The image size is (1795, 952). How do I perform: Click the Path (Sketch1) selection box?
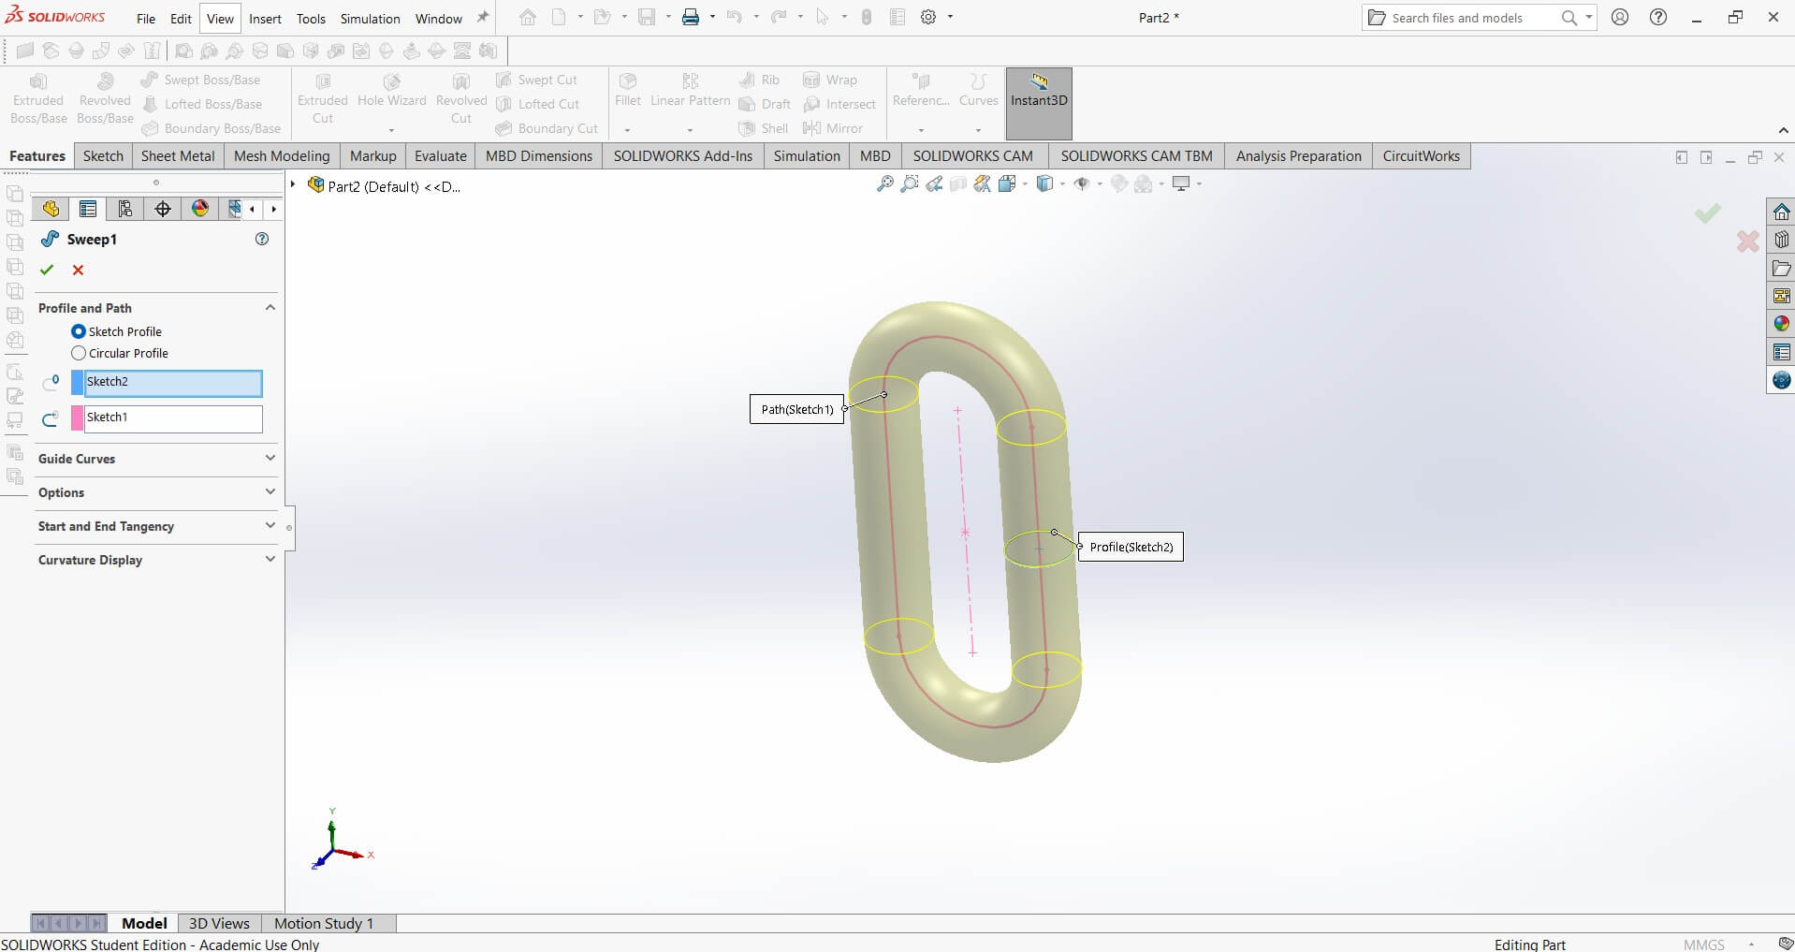click(173, 418)
